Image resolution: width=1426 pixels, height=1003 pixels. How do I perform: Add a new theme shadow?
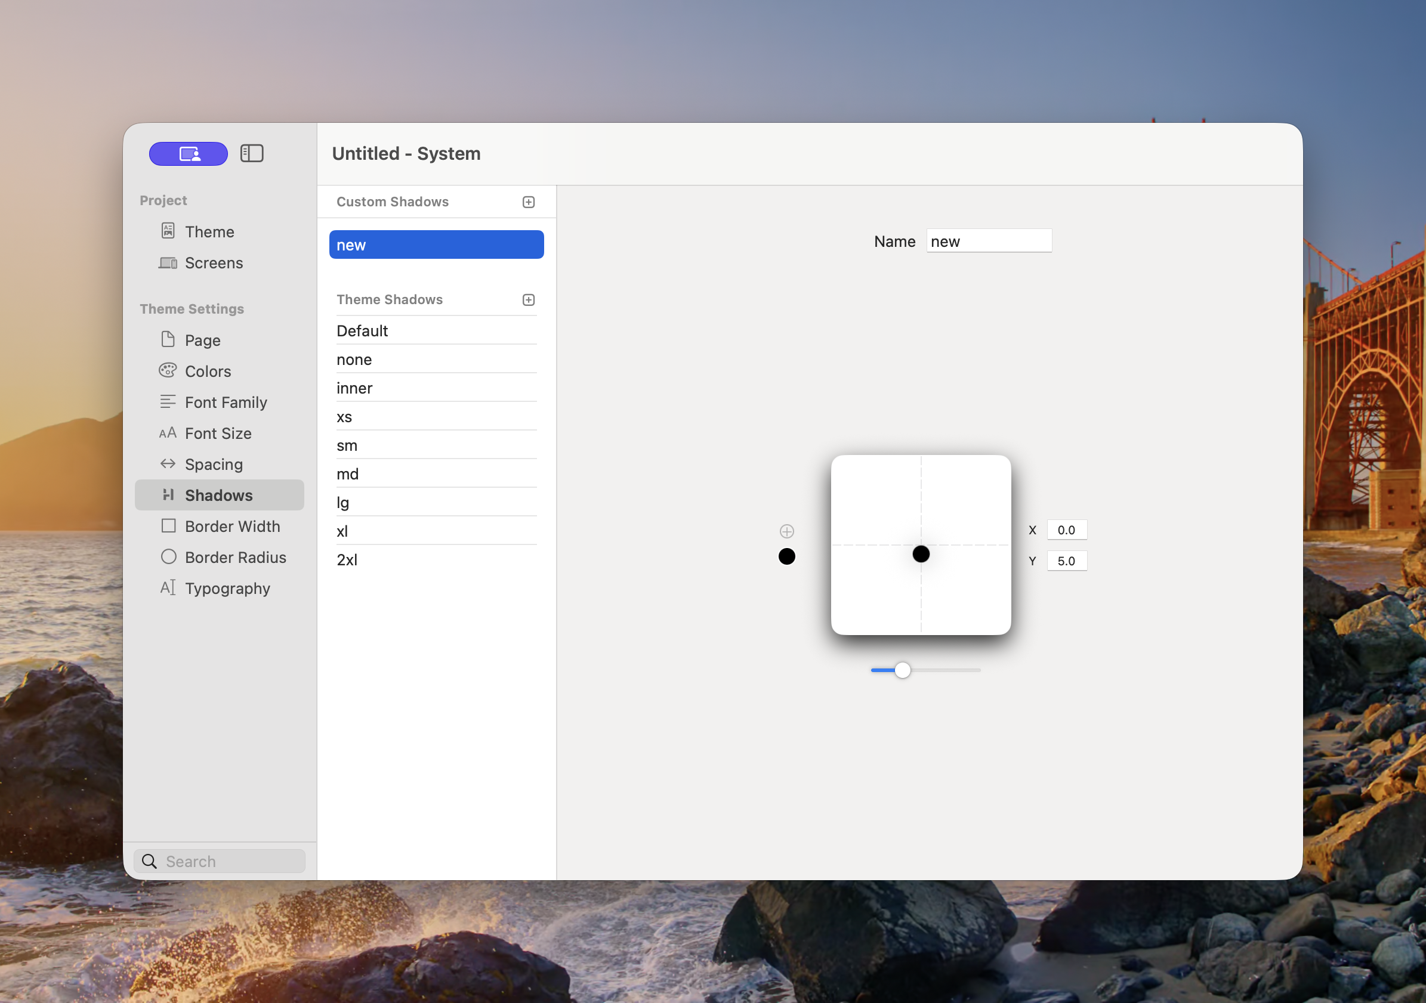529,300
